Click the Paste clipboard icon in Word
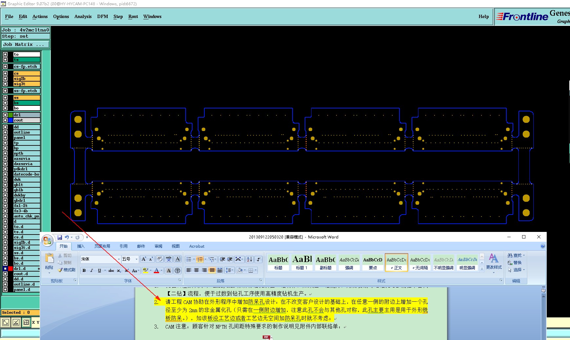Viewport: 570px width, 340px height. [49, 258]
